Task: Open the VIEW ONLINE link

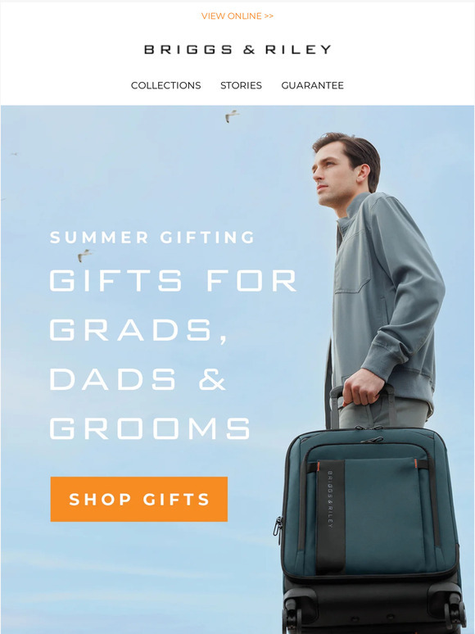Action: click(x=237, y=16)
